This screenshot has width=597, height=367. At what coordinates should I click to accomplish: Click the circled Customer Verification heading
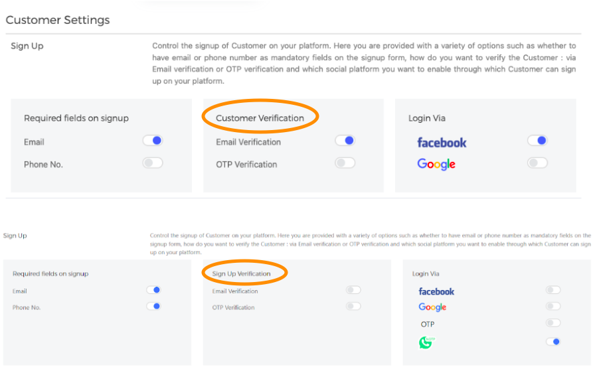click(x=260, y=118)
